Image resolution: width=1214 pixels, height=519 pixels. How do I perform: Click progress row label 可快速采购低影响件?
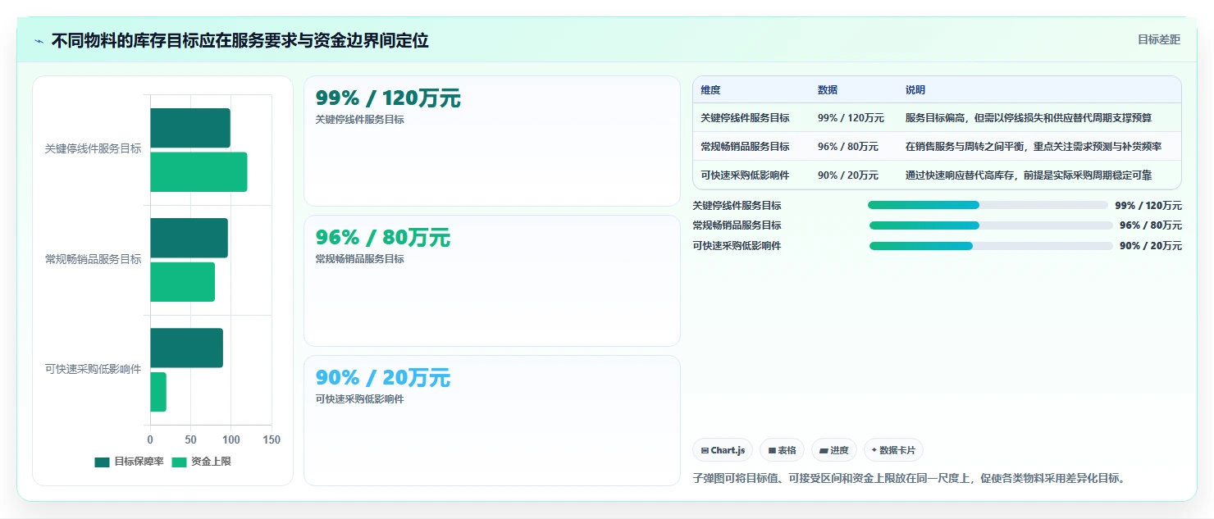click(737, 246)
